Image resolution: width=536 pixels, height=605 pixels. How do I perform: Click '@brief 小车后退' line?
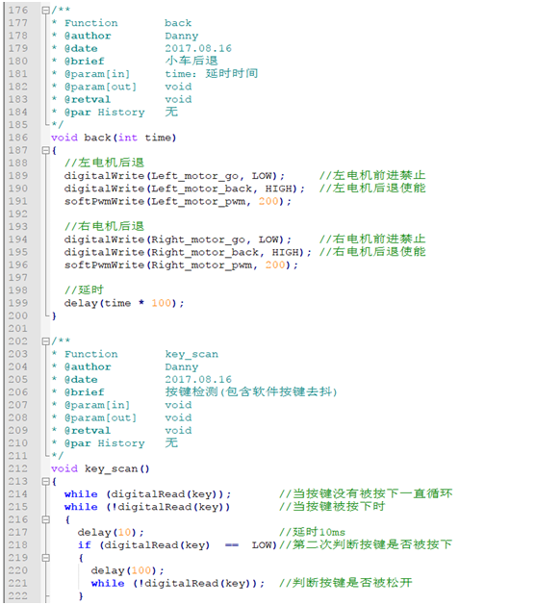135,61
